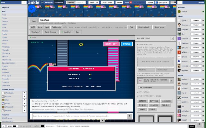Select the Hand mode tab

[47, 27]
